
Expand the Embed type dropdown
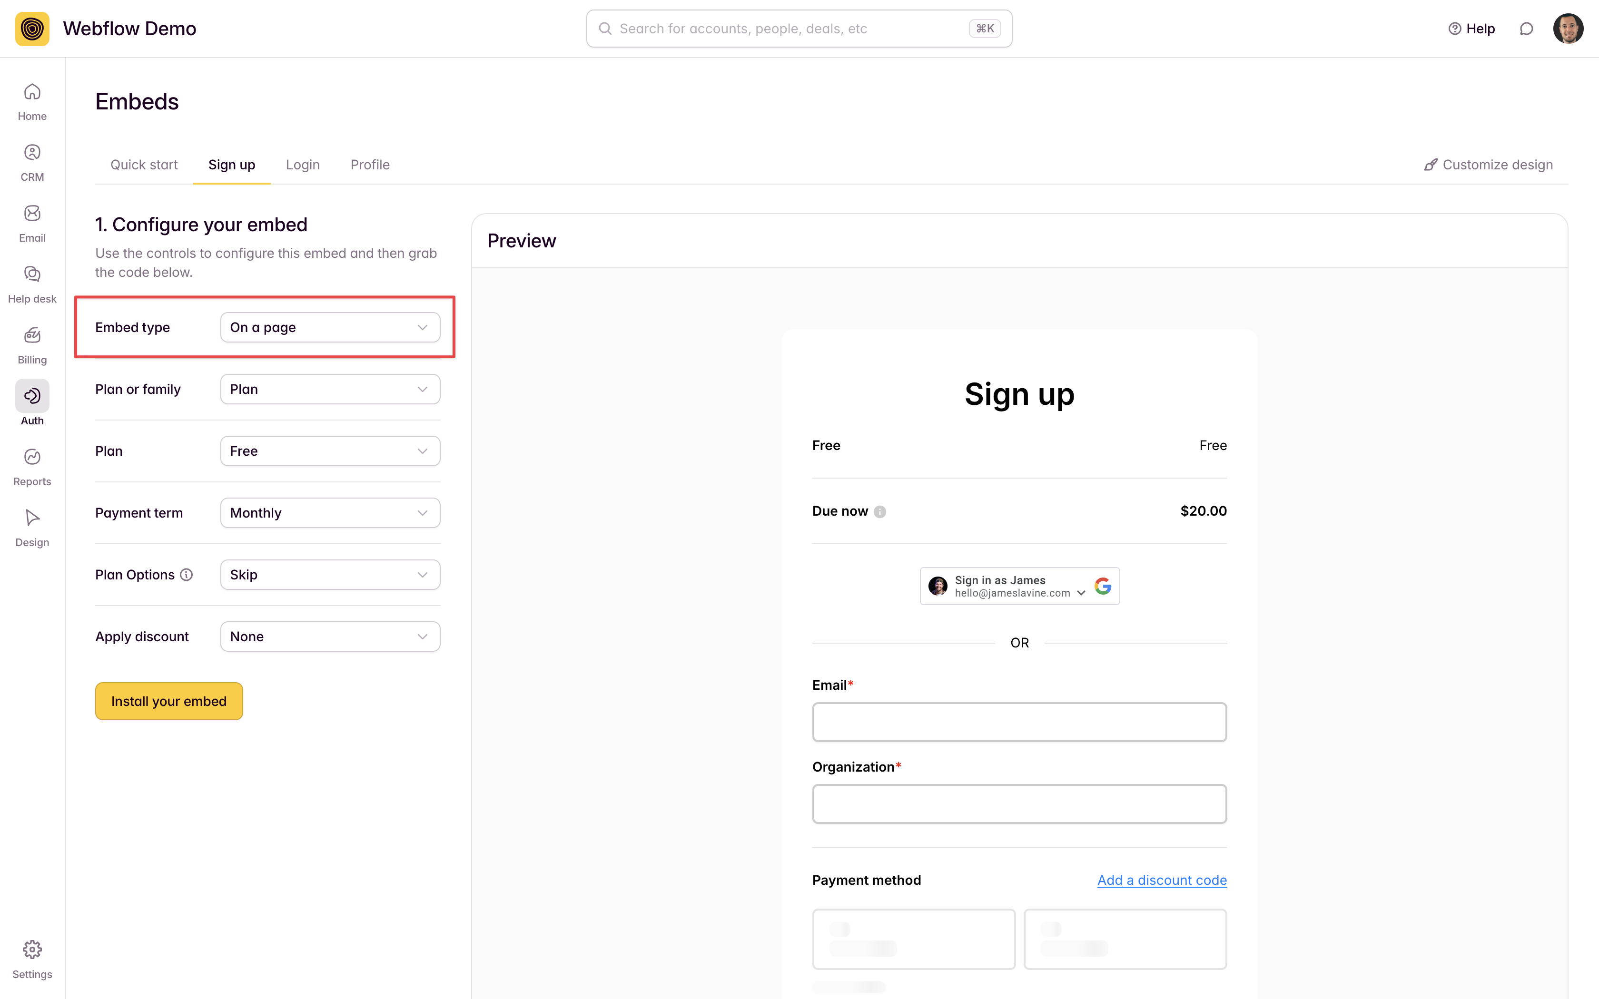click(330, 328)
